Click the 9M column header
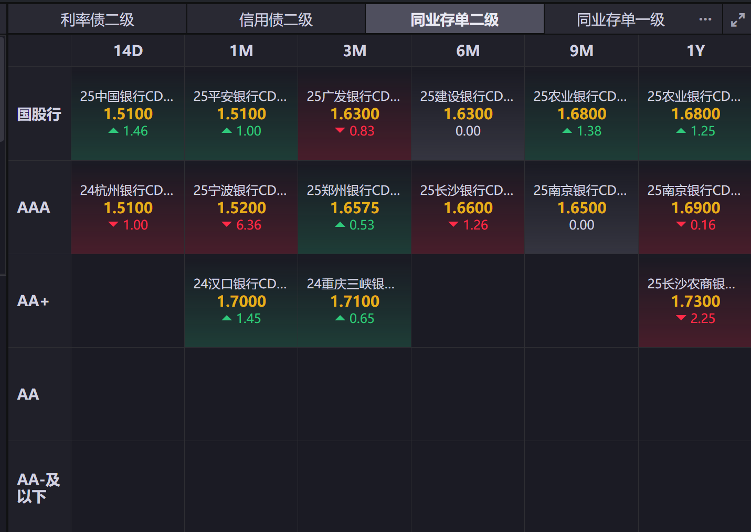The image size is (751, 532). (x=581, y=51)
